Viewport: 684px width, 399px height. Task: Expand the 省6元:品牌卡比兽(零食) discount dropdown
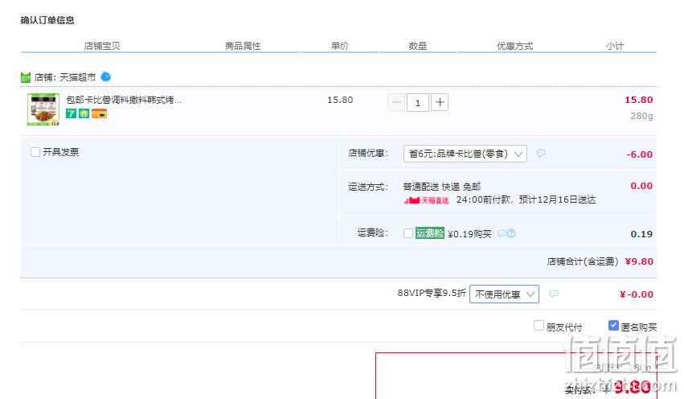(x=465, y=154)
